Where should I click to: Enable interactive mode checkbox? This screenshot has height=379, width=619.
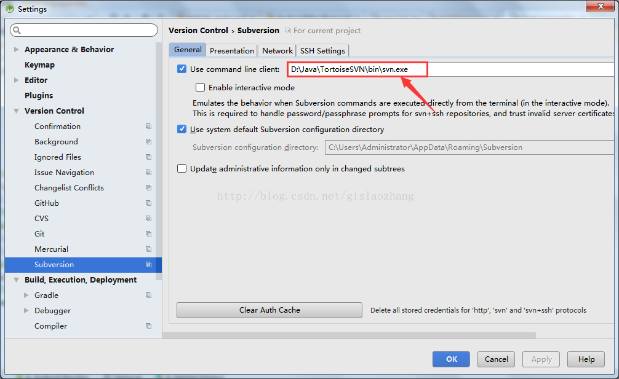(200, 87)
